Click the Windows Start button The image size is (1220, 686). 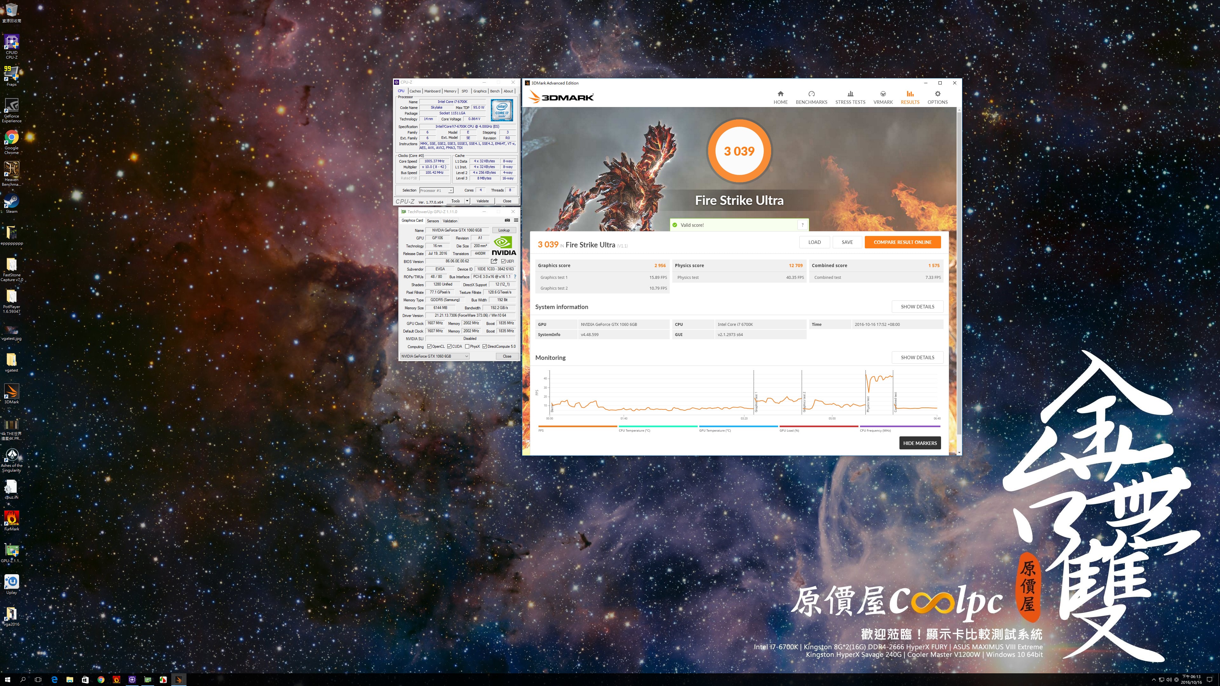pos(8,680)
